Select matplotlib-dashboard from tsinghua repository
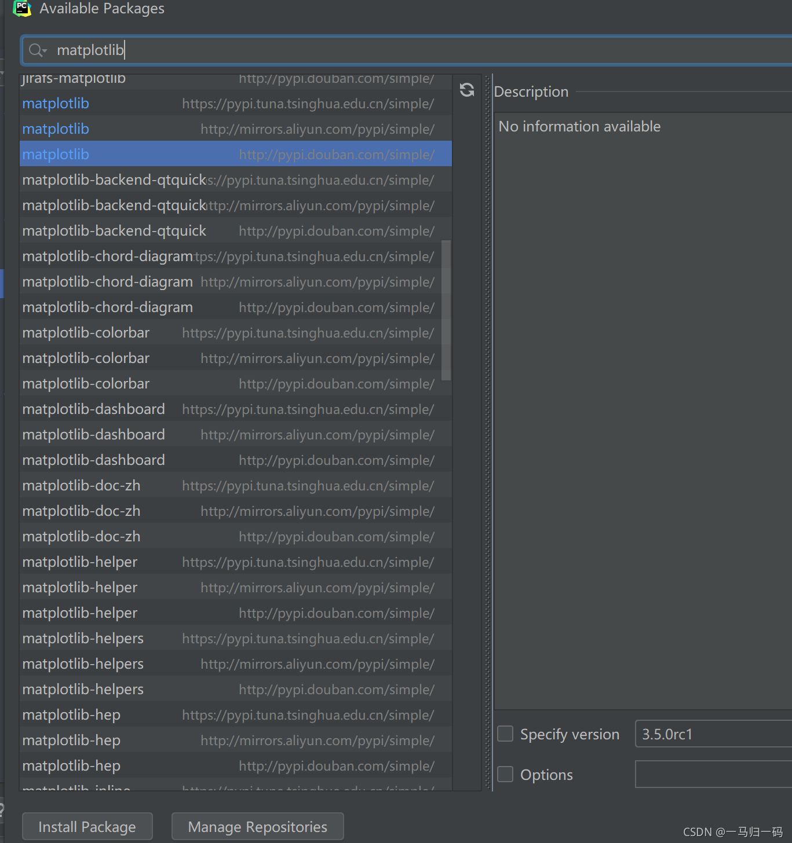Screen dimensions: 792x843 [236, 409]
